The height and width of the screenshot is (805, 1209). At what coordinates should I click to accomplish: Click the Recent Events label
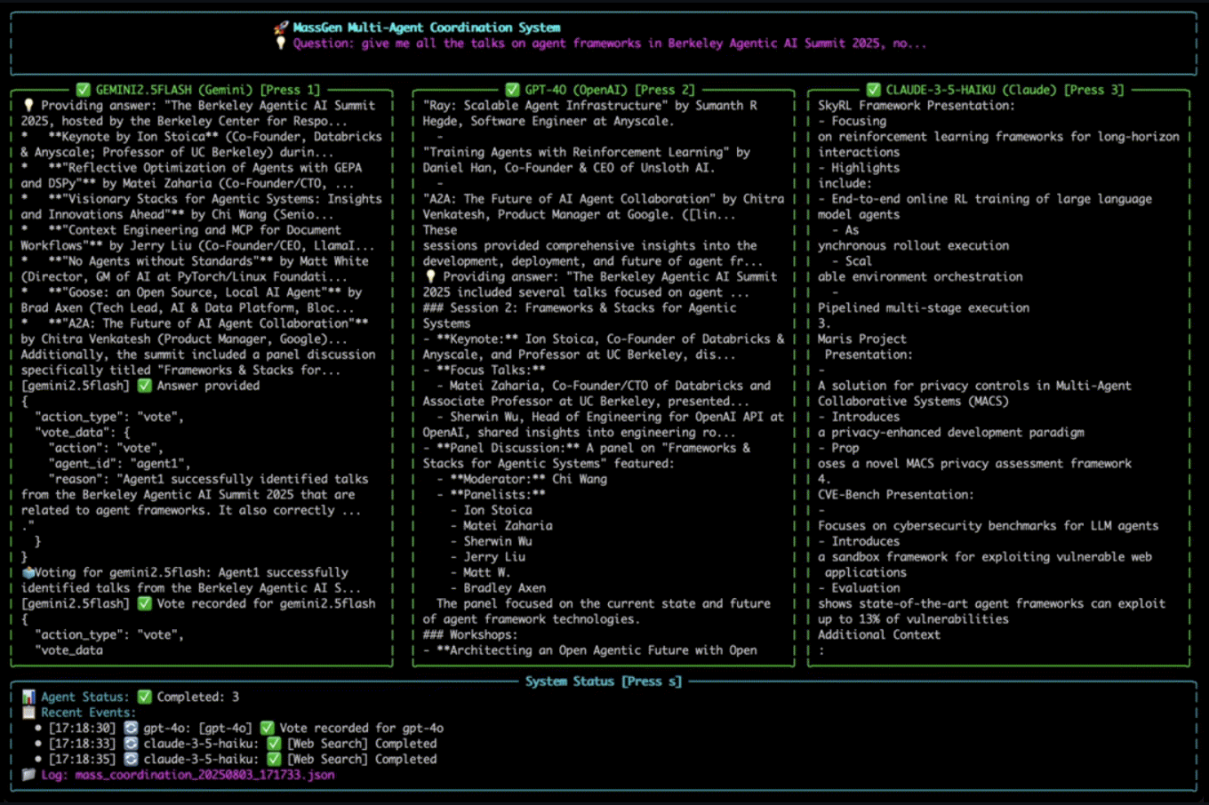[x=88, y=713]
